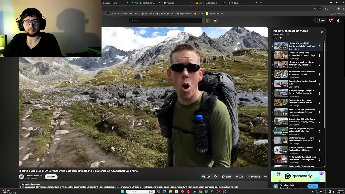345x194 pixels.
Task: Switch to Discord Servers browser tab
Action: (x=115, y=3)
